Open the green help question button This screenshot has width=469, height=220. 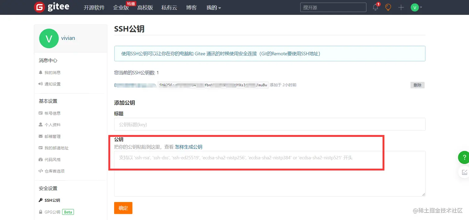tap(464, 157)
